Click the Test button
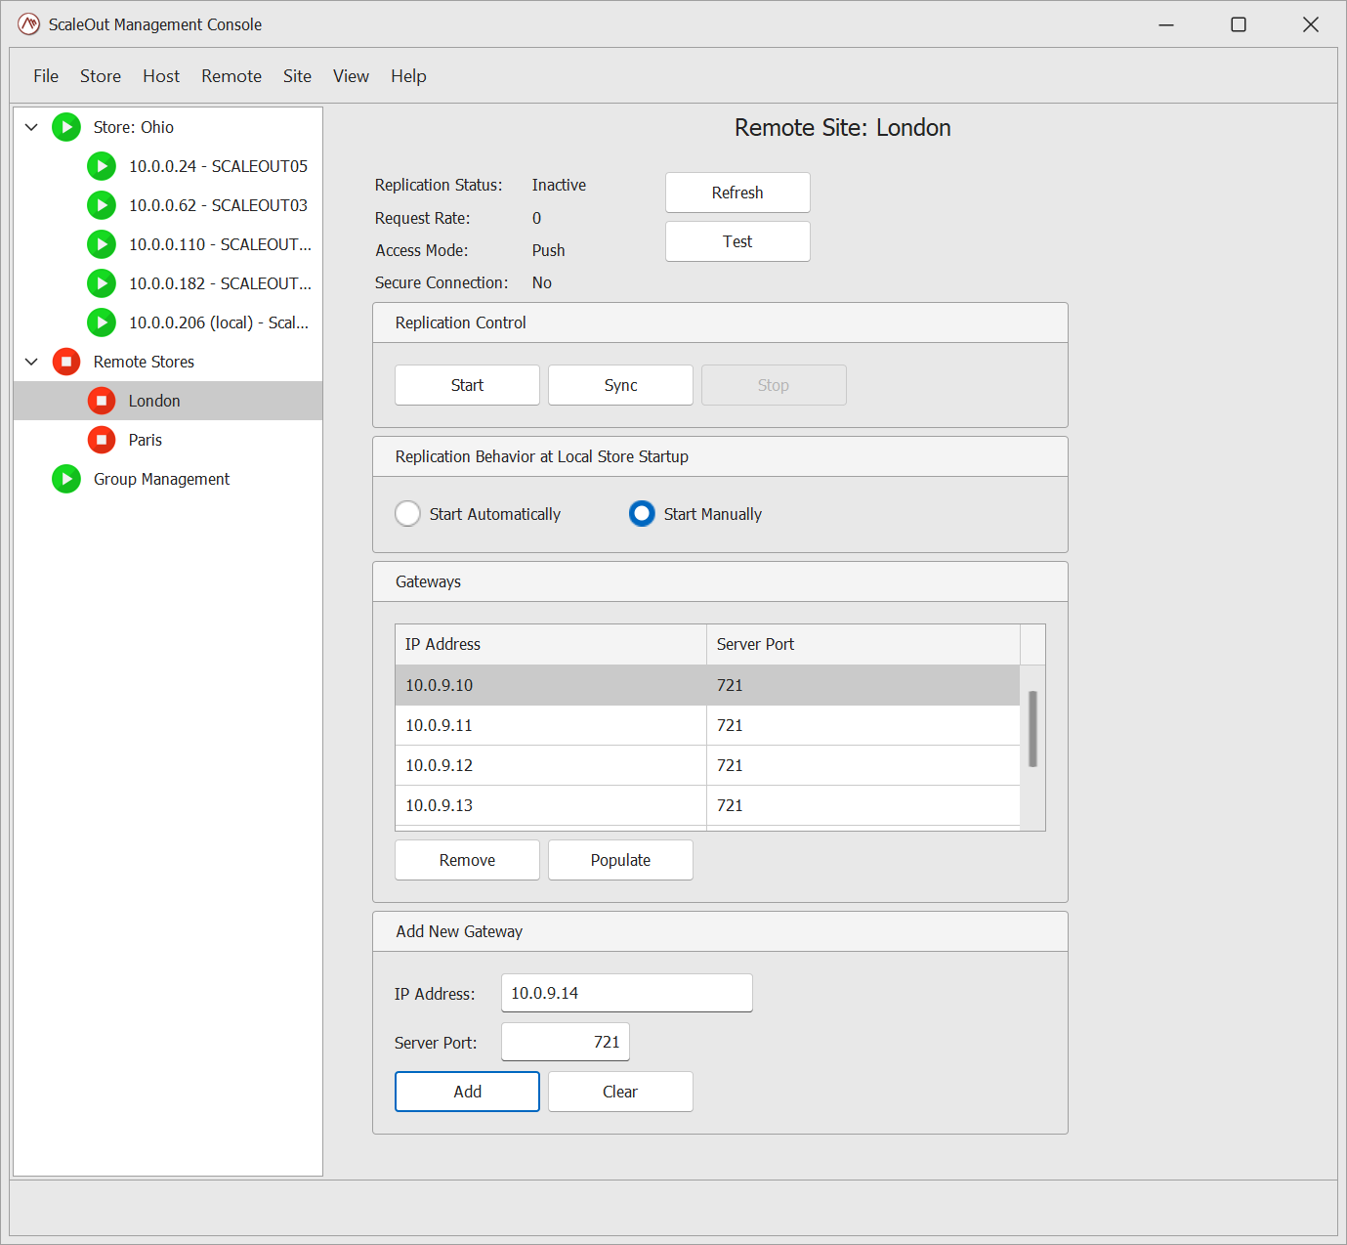The image size is (1347, 1245). (737, 241)
